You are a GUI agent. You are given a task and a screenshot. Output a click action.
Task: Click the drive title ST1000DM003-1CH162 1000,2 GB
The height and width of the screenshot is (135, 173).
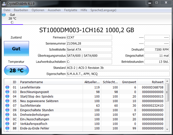click(x=87, y=30)
